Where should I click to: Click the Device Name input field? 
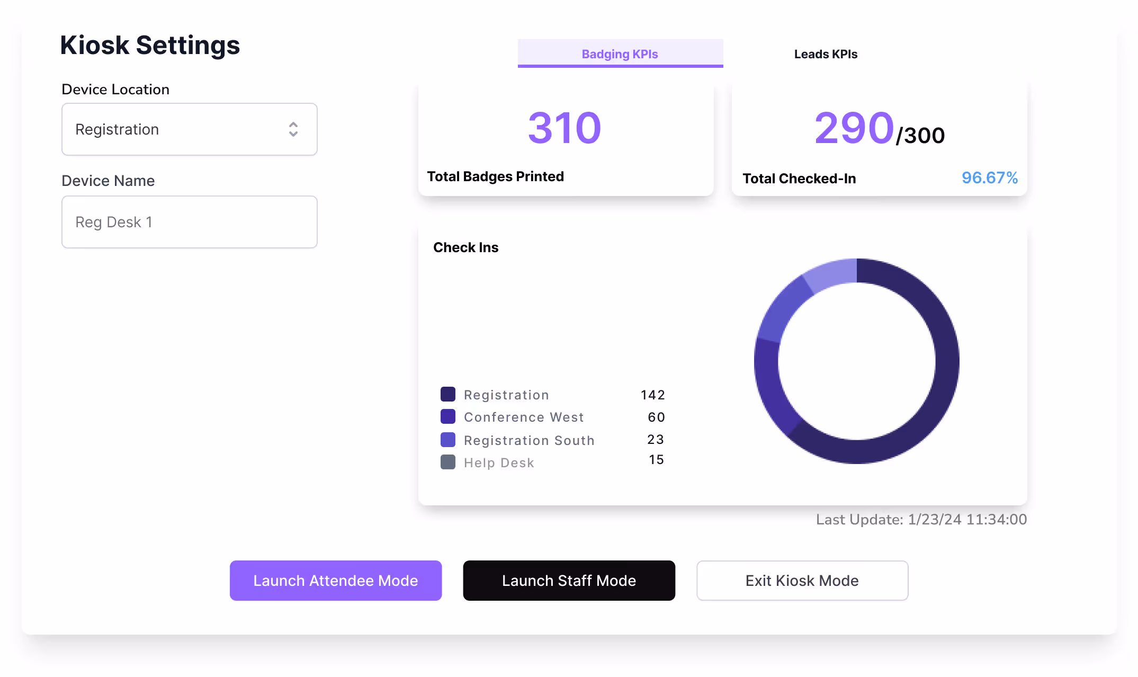tap(189, 222)
